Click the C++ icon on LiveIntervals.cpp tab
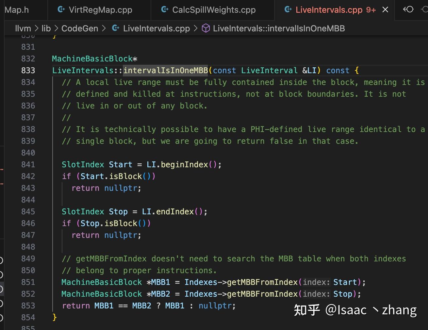 (x=288, y=9)
